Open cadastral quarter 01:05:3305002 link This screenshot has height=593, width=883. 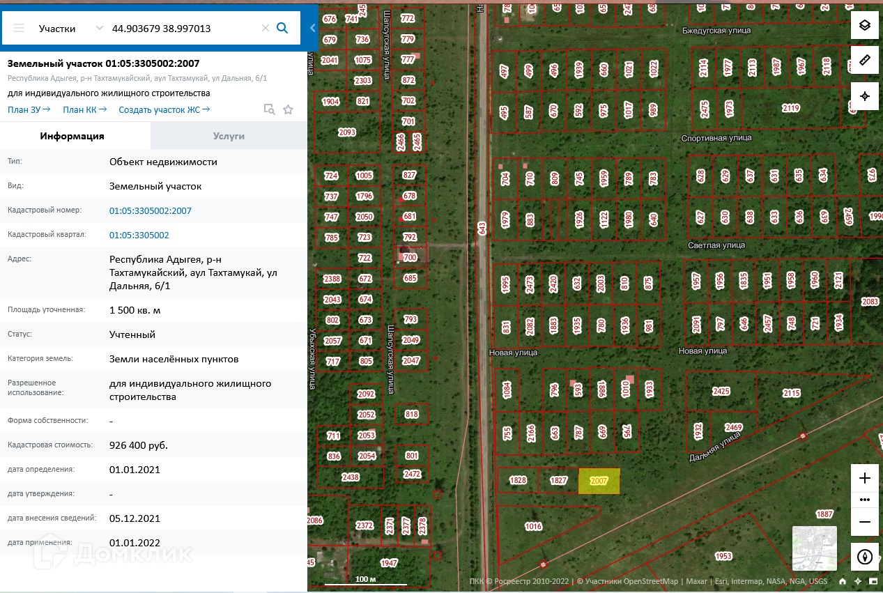tap(139, 236)
